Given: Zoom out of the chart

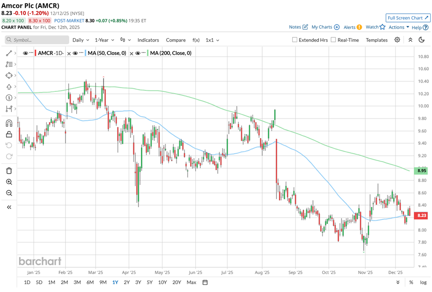Looking at the screenshot, I should point(8,193).
